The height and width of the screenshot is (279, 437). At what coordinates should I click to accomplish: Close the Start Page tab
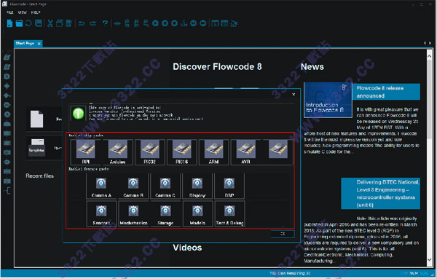(x=39, y=44)
